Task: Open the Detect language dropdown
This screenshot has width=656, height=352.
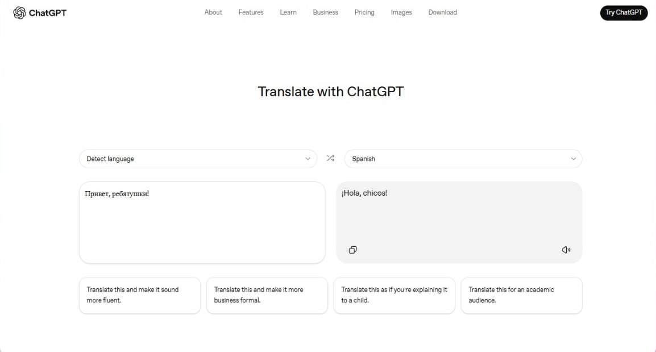Action: tap(198, 159)
